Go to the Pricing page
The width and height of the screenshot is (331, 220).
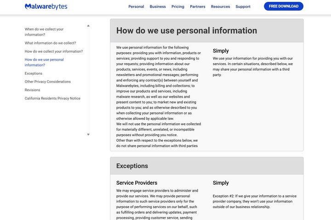[178, 6]
